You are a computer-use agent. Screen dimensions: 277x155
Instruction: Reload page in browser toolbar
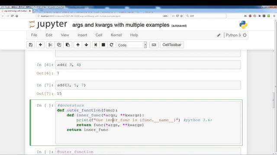(12, 16)
